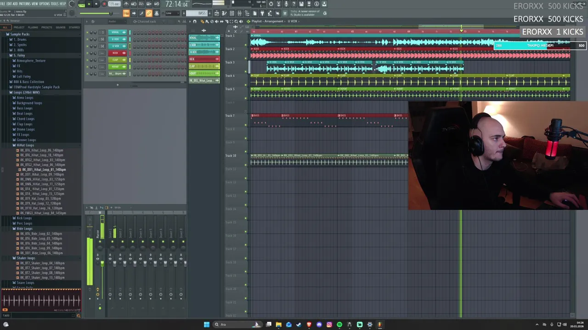Select RK_DD1_Hihat_Loop_01_140bpm sample
The height and width of the screenshot is (330, 588).
[x=44, y=170]
